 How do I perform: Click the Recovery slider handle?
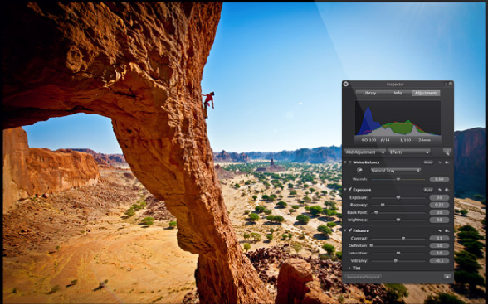point(383,205)
